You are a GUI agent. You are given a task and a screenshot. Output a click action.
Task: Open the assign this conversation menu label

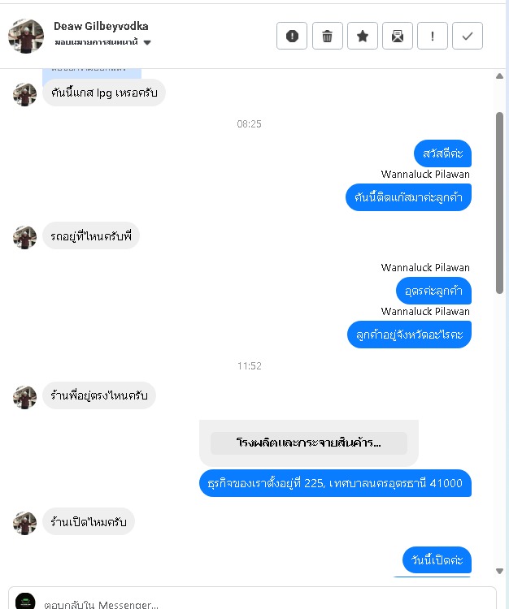(96, 42)
